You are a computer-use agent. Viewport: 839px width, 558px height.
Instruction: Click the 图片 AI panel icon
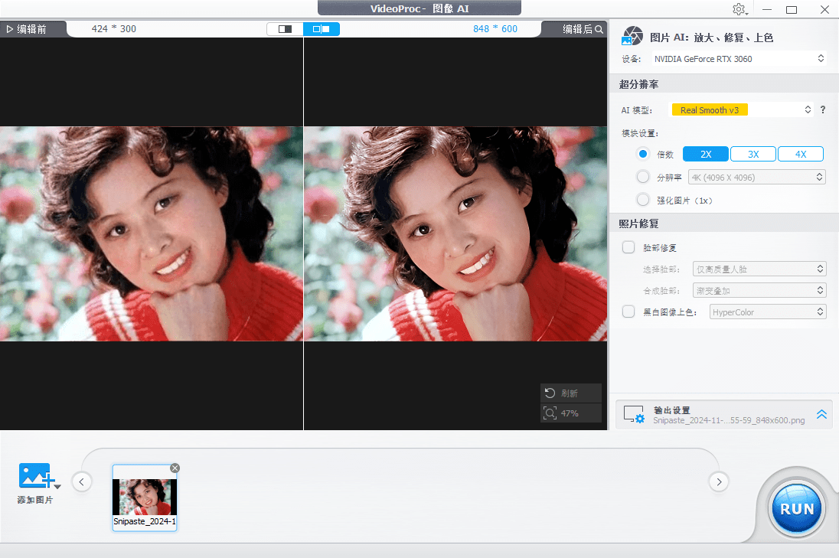632,35
